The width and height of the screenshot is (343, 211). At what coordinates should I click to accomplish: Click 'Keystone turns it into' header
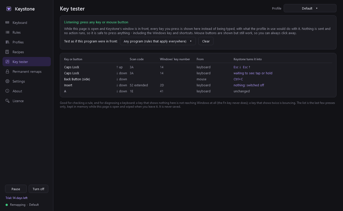pyautogui.click(x=248, y=59)
